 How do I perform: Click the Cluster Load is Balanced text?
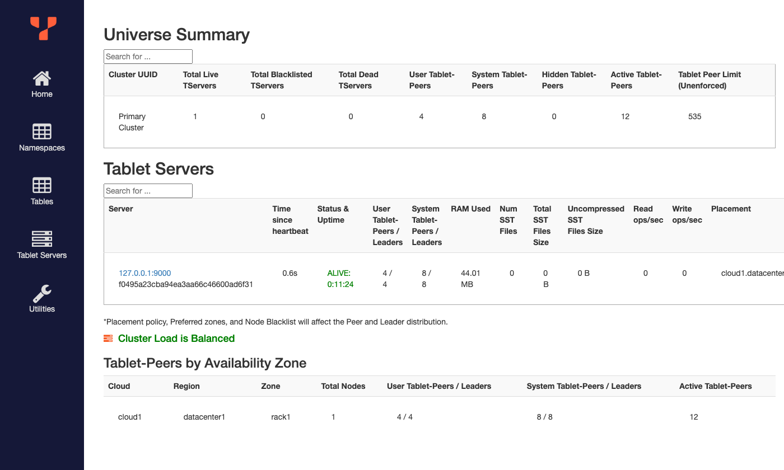pyautogui.click(x=176, y=339)
